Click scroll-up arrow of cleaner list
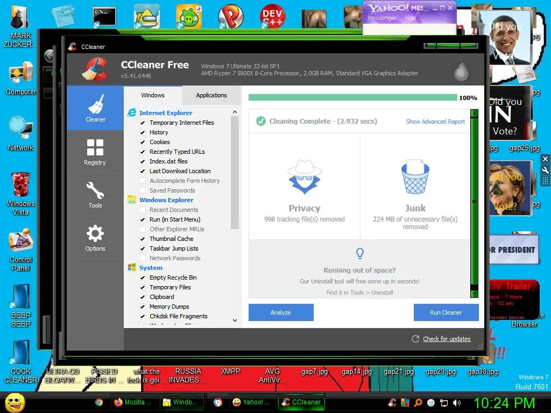Image resolution: width=551 pixels, height=413 pixels. 235,112
